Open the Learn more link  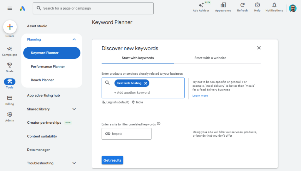200,95
